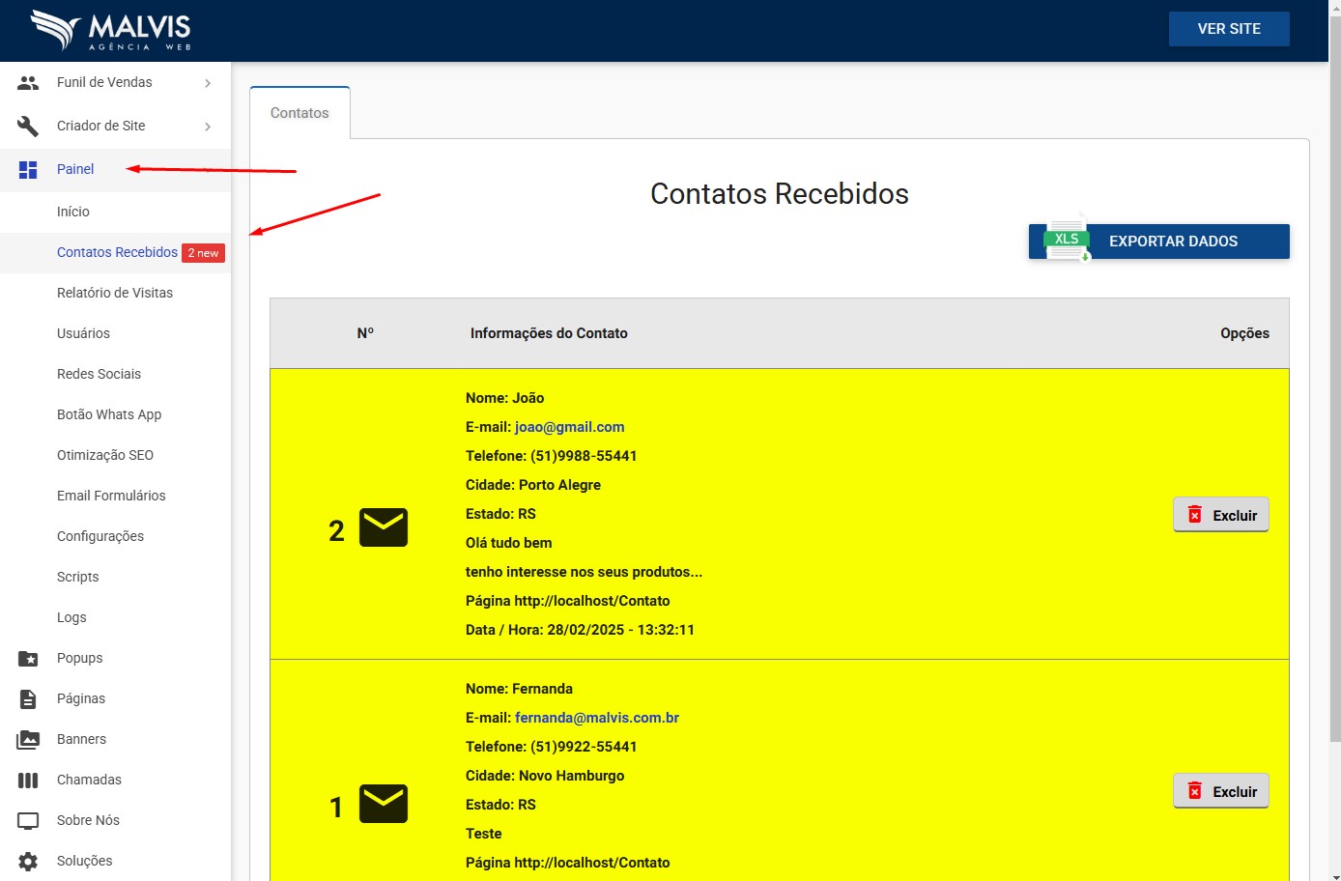Click the page vertical scrollbar
Viewport: 1341px width, 881px height.
[x=1334, y=386]
